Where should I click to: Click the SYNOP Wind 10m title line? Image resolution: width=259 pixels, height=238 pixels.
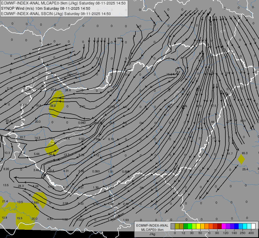(46, 8)
